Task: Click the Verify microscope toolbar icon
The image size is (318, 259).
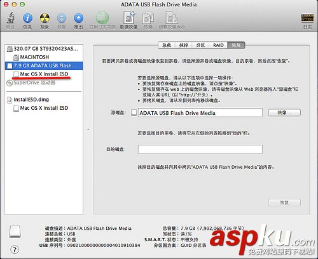Action: [x=10, y=18]
